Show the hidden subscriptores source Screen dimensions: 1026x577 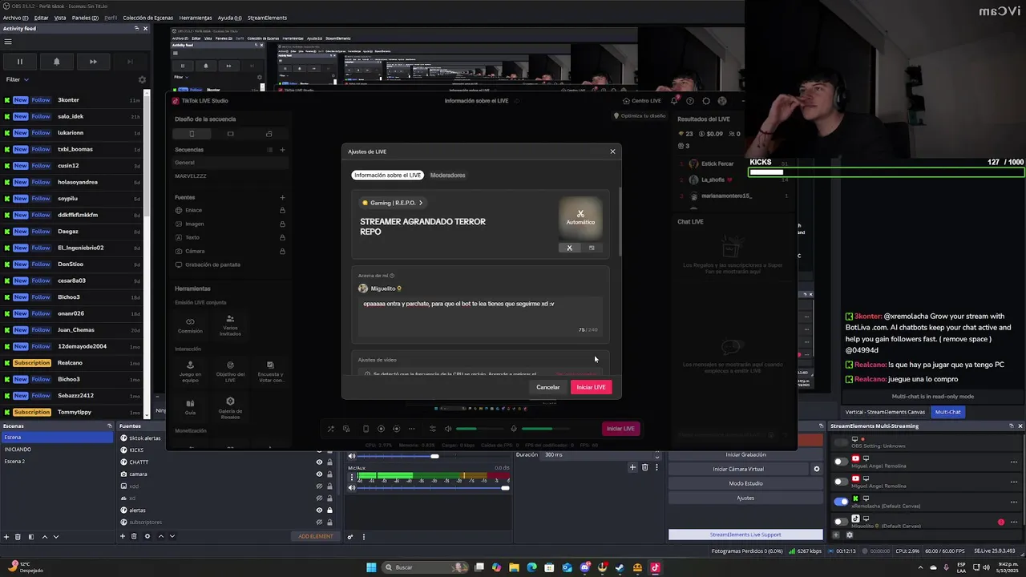[319, 522]
